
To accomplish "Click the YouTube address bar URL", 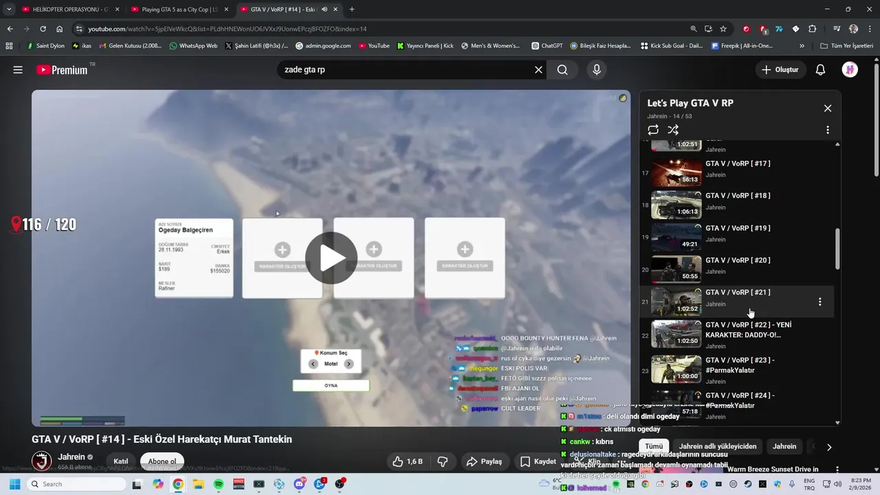I will 227,29.
